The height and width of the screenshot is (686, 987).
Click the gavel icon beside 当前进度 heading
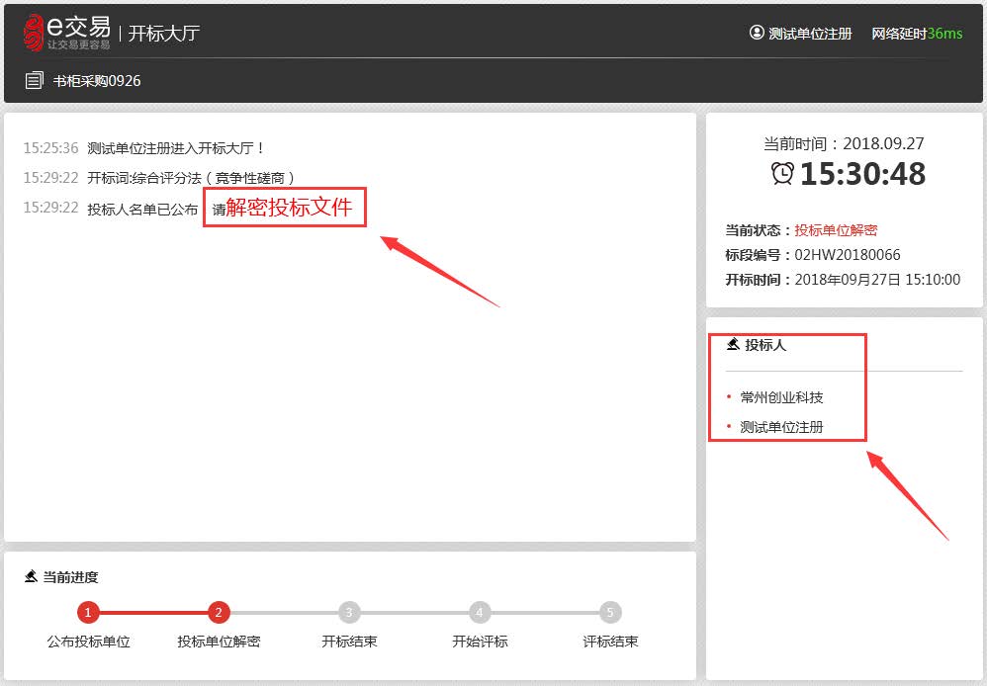pos(31,576)
